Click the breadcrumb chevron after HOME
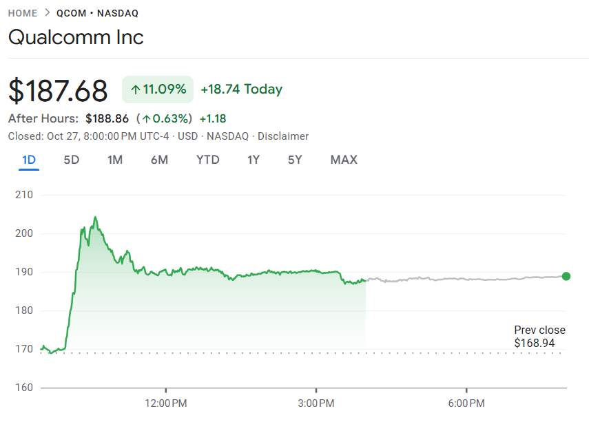 tap(47, 13)
